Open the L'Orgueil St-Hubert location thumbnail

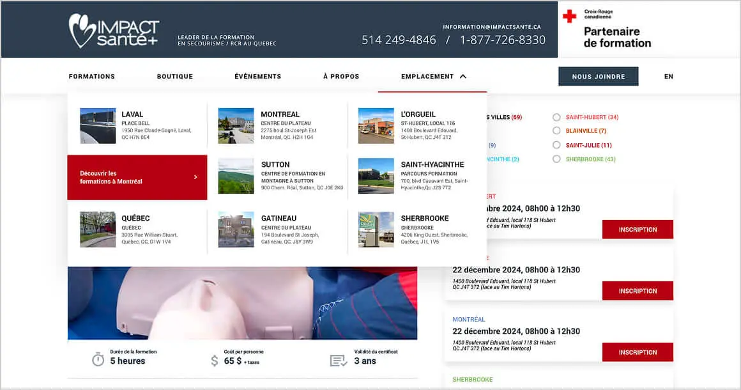coord(376,126)
